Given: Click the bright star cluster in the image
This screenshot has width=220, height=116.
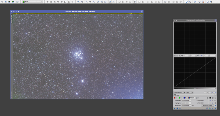Looking at the screenshot, I should click(x=78, y=55).
